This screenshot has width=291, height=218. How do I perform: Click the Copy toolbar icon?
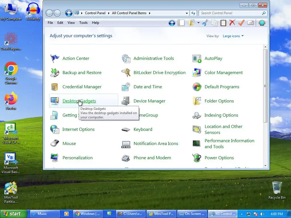point(214,23)
